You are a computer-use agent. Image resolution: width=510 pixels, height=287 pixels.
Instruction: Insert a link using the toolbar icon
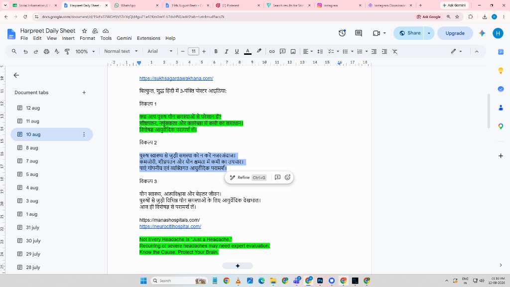[272, 51]
